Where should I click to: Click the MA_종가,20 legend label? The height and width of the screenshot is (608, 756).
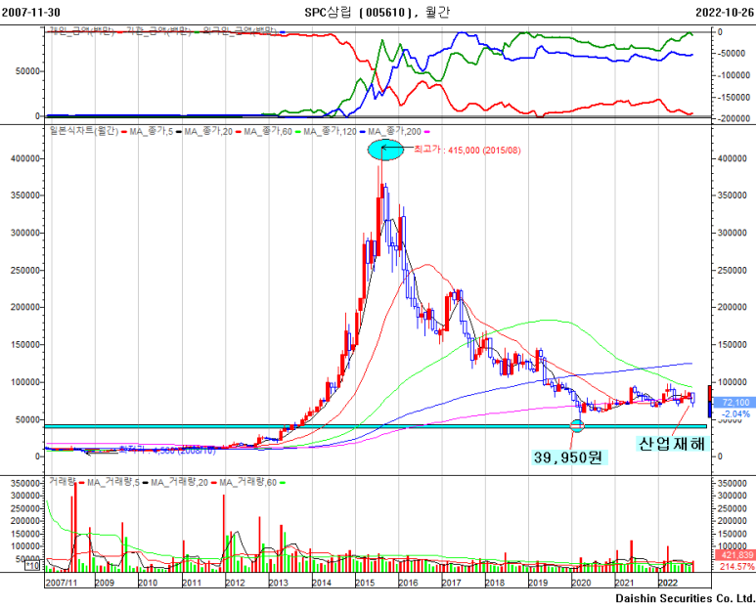(x=208, y=131)
